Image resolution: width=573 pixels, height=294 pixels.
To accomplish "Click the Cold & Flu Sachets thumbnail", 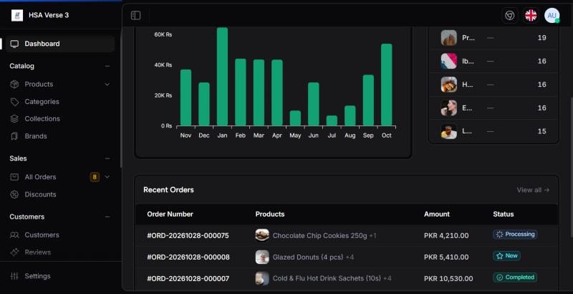I will (x=262, y=279).
